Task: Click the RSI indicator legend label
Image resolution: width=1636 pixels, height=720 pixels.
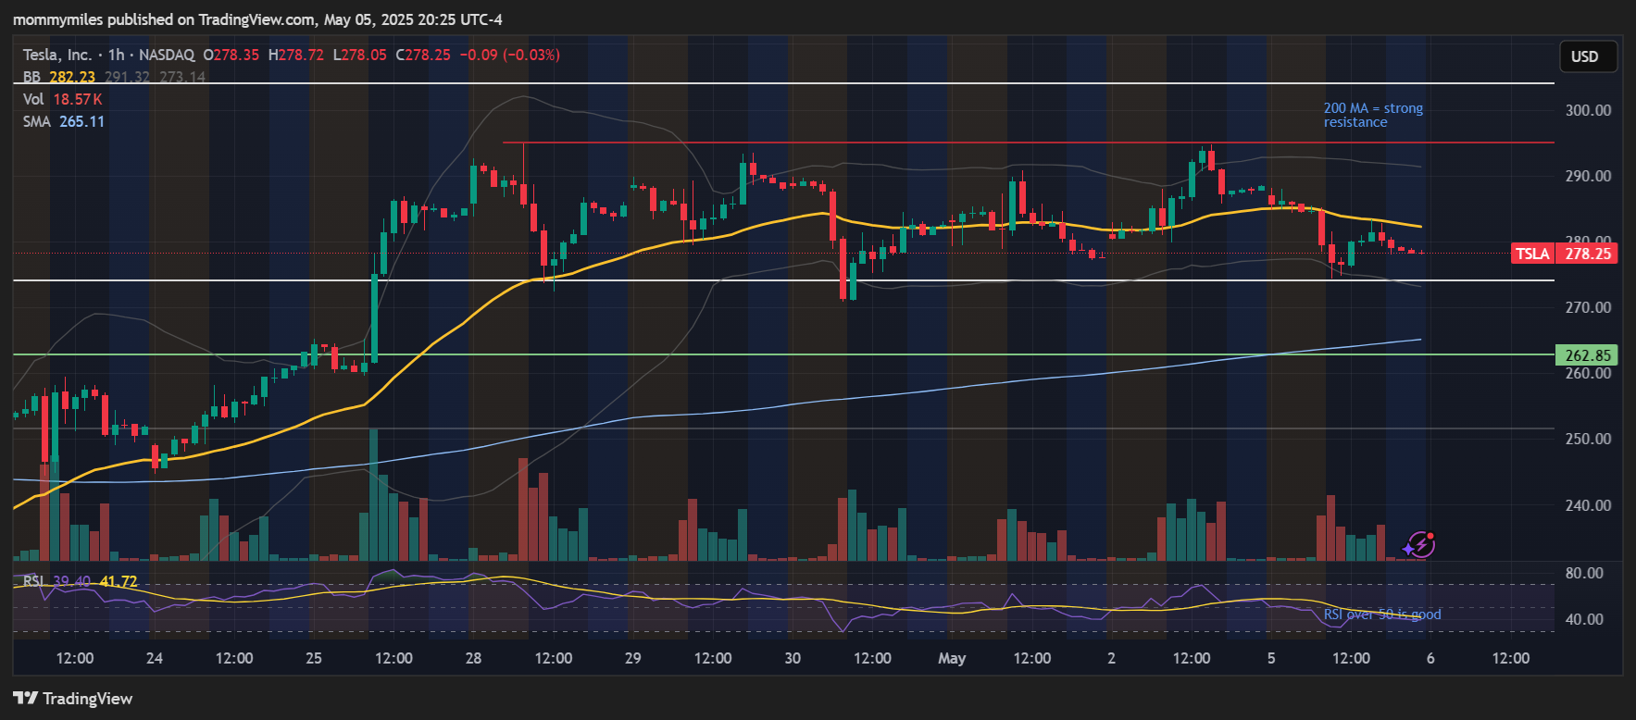Action: tap(33, 581)
